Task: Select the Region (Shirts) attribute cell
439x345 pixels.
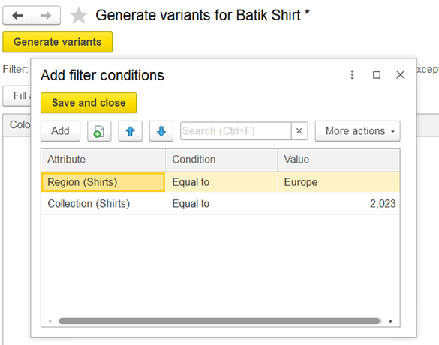Action: click(103, 182)
